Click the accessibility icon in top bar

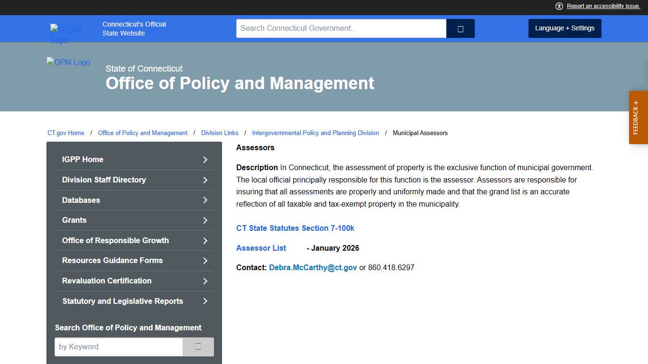tap(559, 6)
